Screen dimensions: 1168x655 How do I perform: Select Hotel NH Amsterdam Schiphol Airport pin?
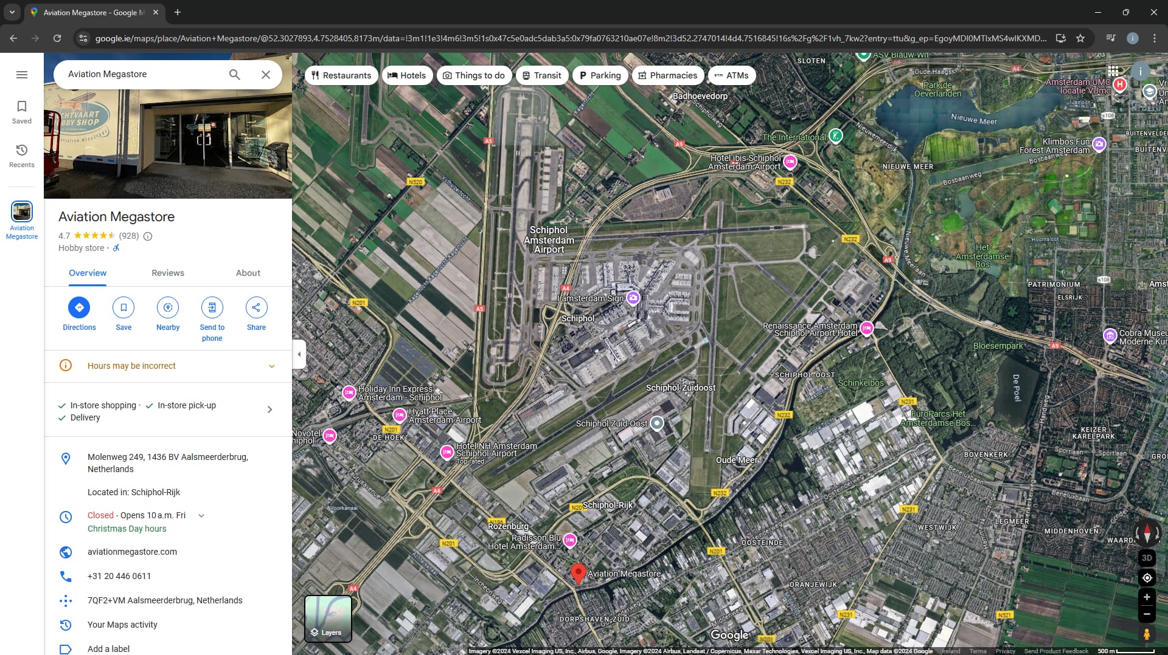pos(447,451)
